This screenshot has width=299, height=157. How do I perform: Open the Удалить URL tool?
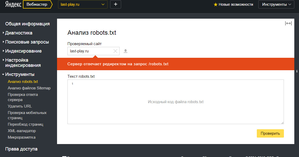pyautogui.click(x=20, y=106)
